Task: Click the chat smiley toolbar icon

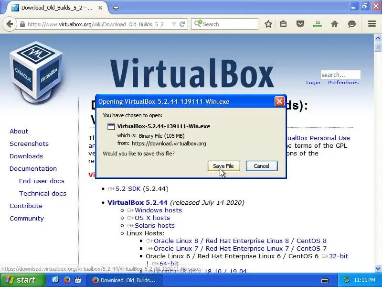Action: coord(352,24)
